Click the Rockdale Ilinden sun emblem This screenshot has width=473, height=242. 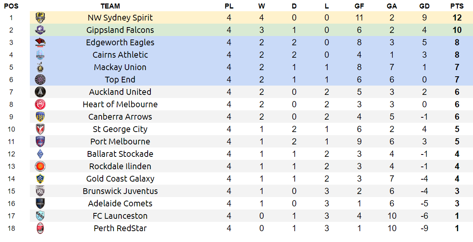click(40, 166)
